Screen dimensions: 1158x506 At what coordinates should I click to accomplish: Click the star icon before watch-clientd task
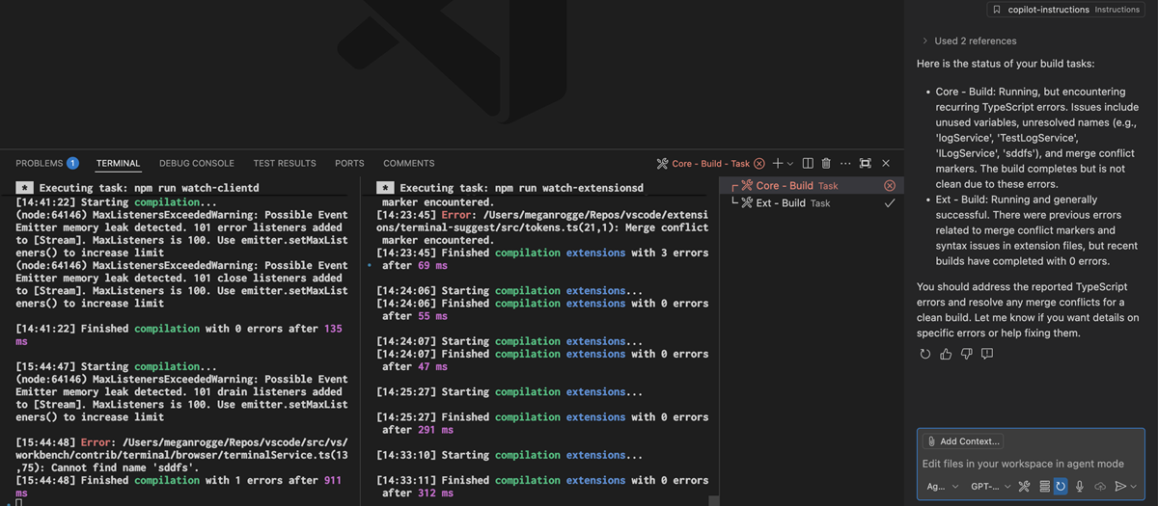(x=25, y=188)
